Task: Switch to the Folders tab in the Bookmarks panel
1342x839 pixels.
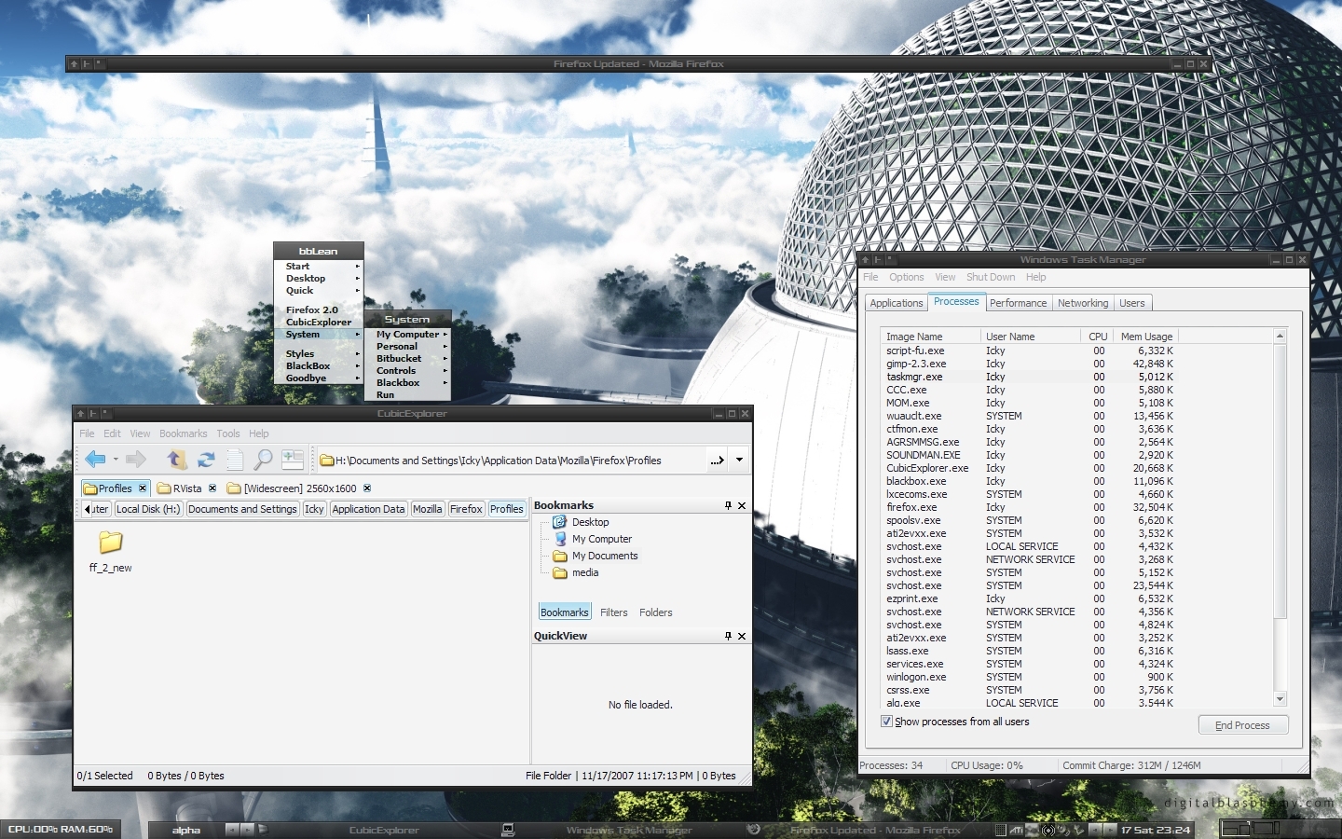Action: coord(656,612)
